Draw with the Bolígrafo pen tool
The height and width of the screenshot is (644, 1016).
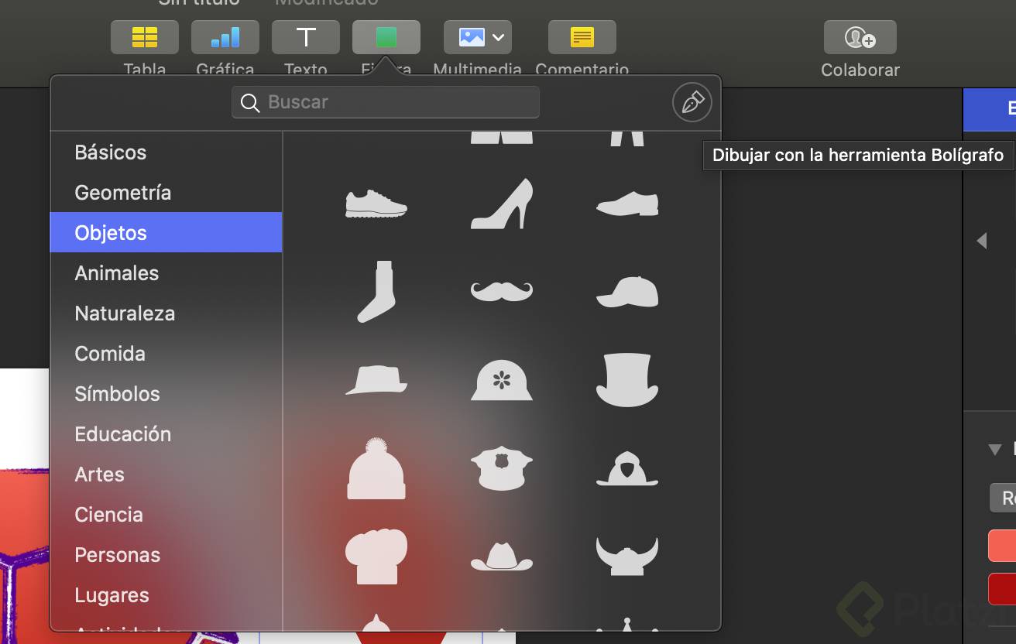pos(692,102)
